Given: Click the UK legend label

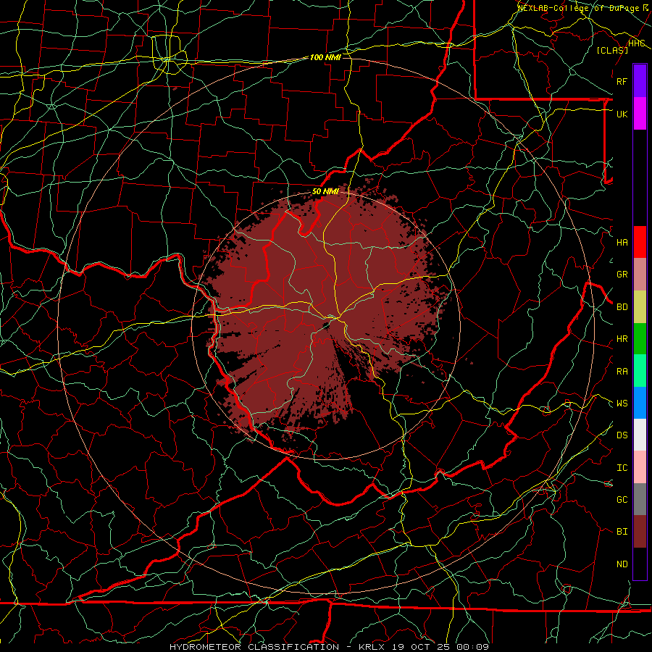Looking at the screenshot, I should click(x=622, y=114).
